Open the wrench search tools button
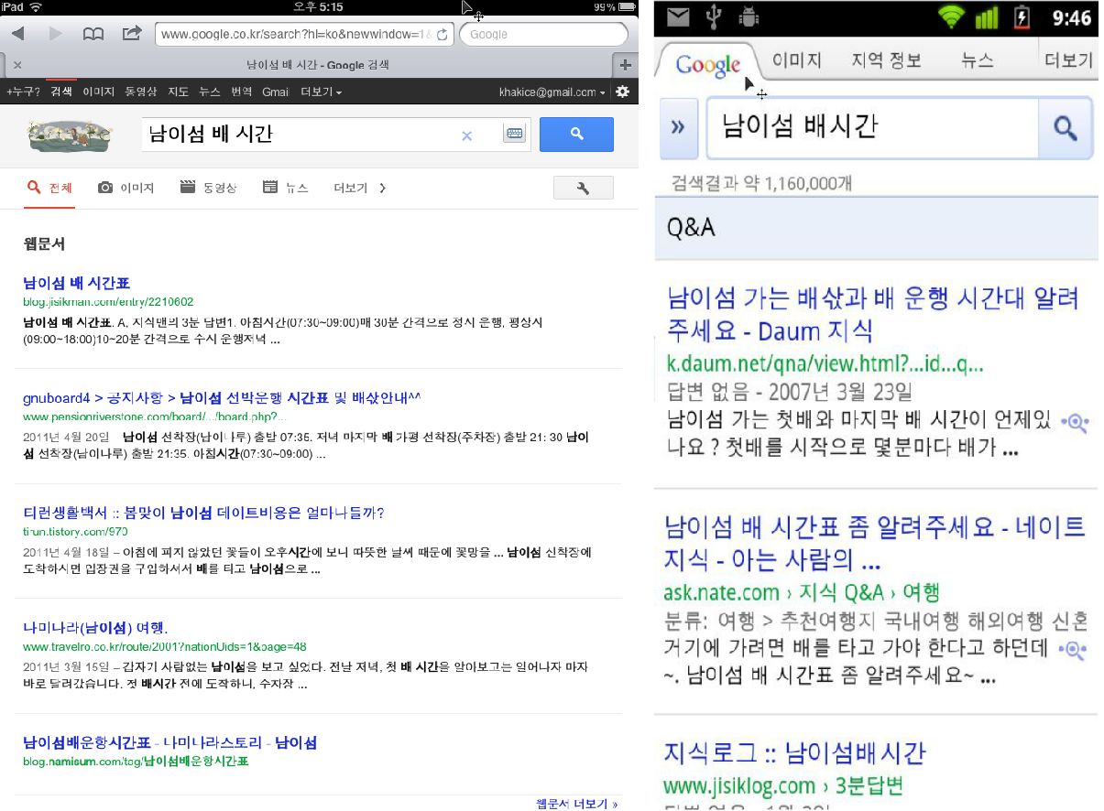 (x=584, y=188)
